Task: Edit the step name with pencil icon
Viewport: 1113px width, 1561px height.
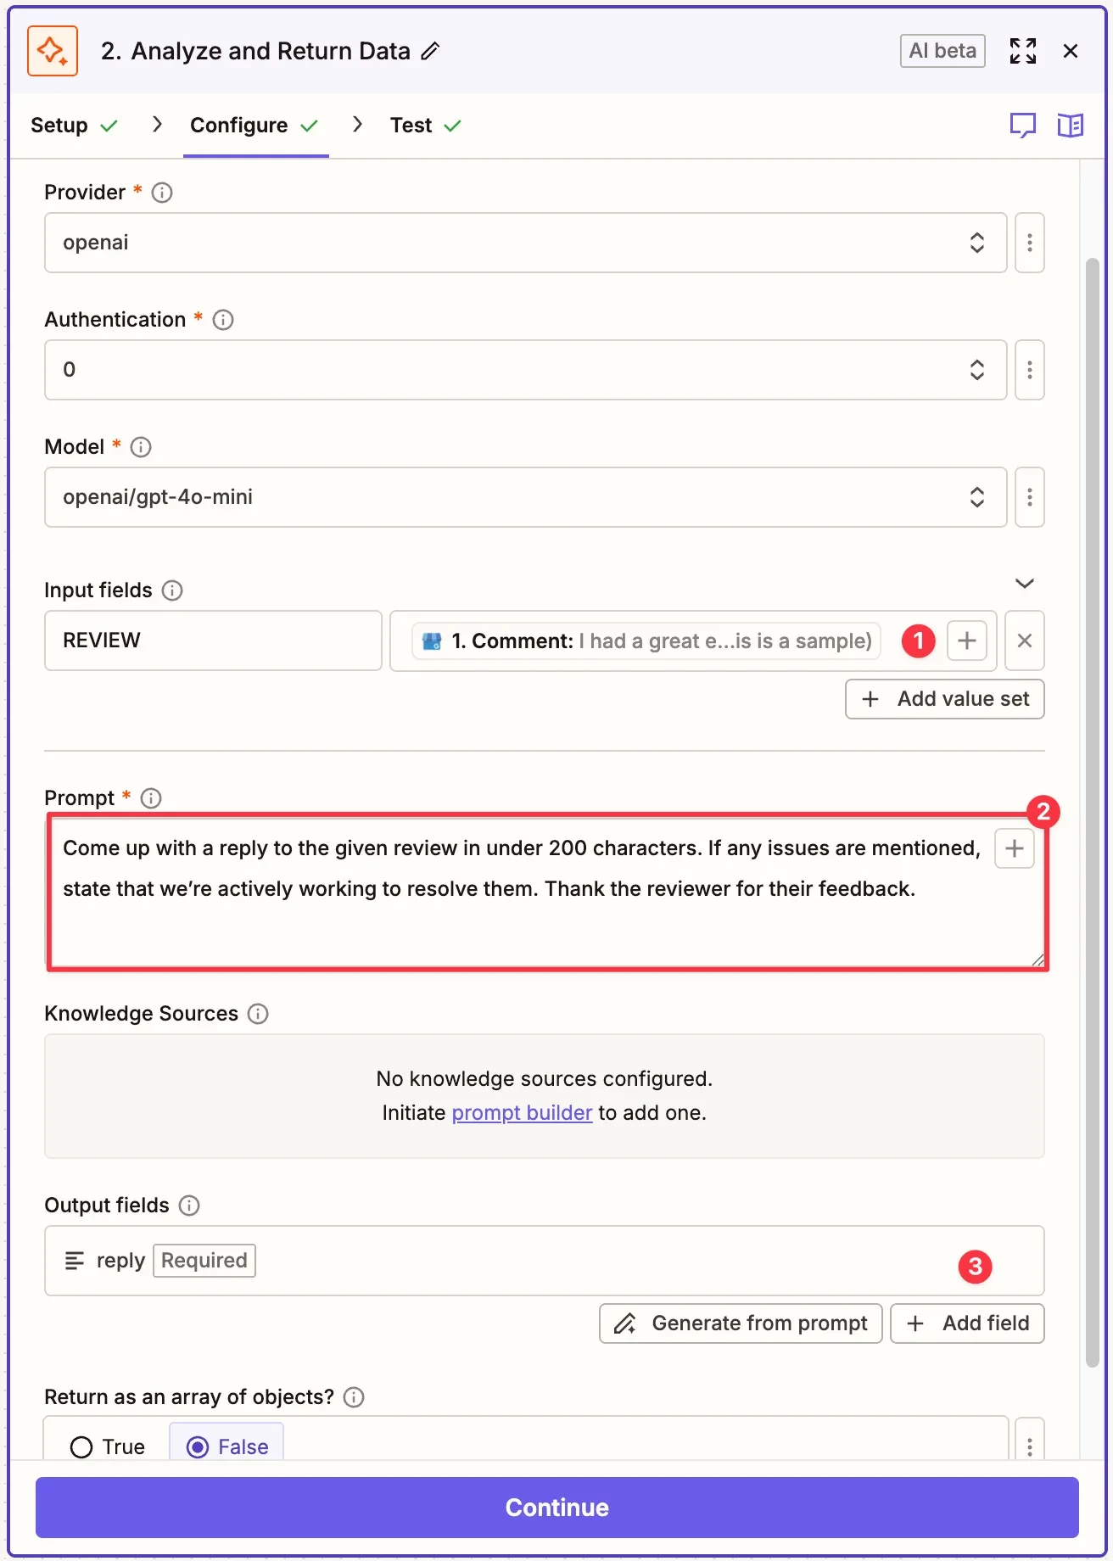Action: click(x=431, y=51)
